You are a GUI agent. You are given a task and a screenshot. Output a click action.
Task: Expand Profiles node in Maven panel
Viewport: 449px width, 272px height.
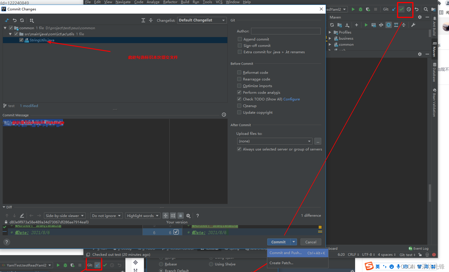pyautogui.click(x=330, y=32)
